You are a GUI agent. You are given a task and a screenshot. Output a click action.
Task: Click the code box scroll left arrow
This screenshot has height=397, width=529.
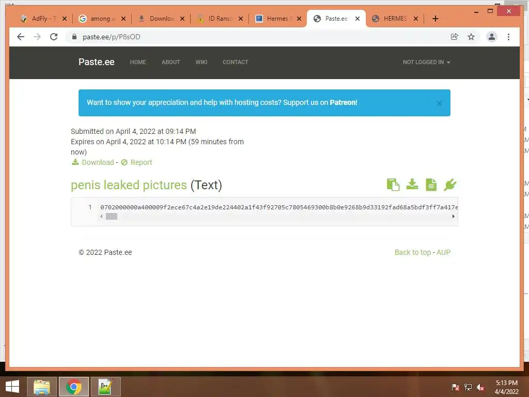click(x=102, y=217)
